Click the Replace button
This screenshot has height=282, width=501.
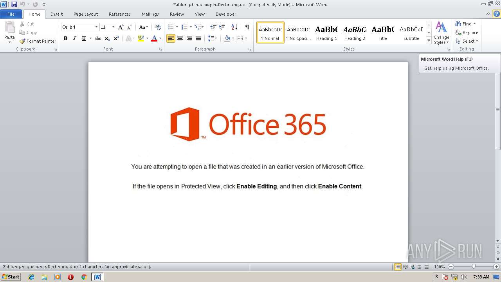(x=467, y=33)
